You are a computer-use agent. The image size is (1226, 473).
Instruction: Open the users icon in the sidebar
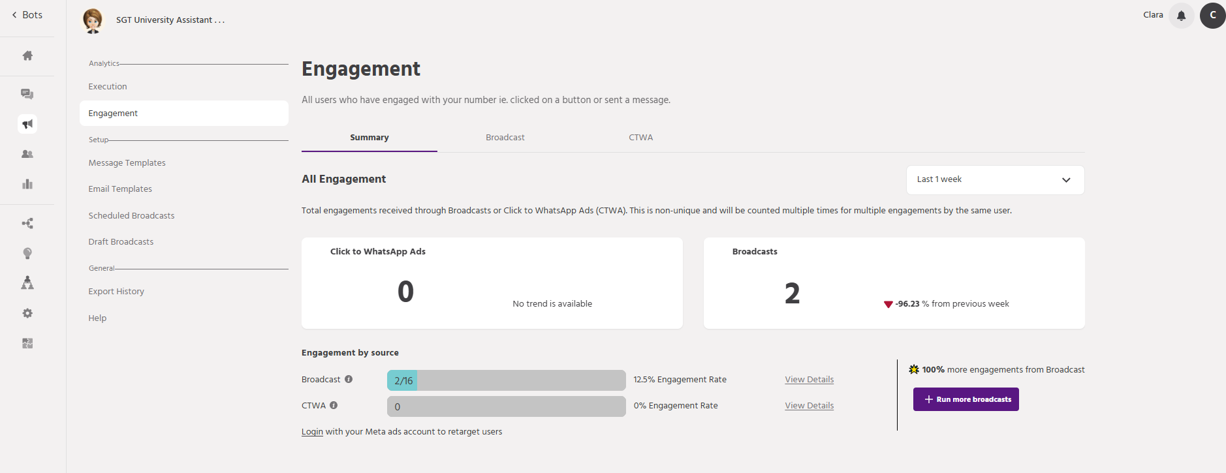(x=27, y=154)
